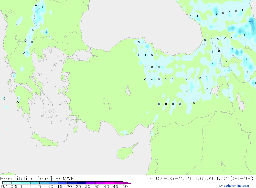256x188 pixels.
Task: Click the precipitation value "4" on the map
Action: click(x=250, y=21)
